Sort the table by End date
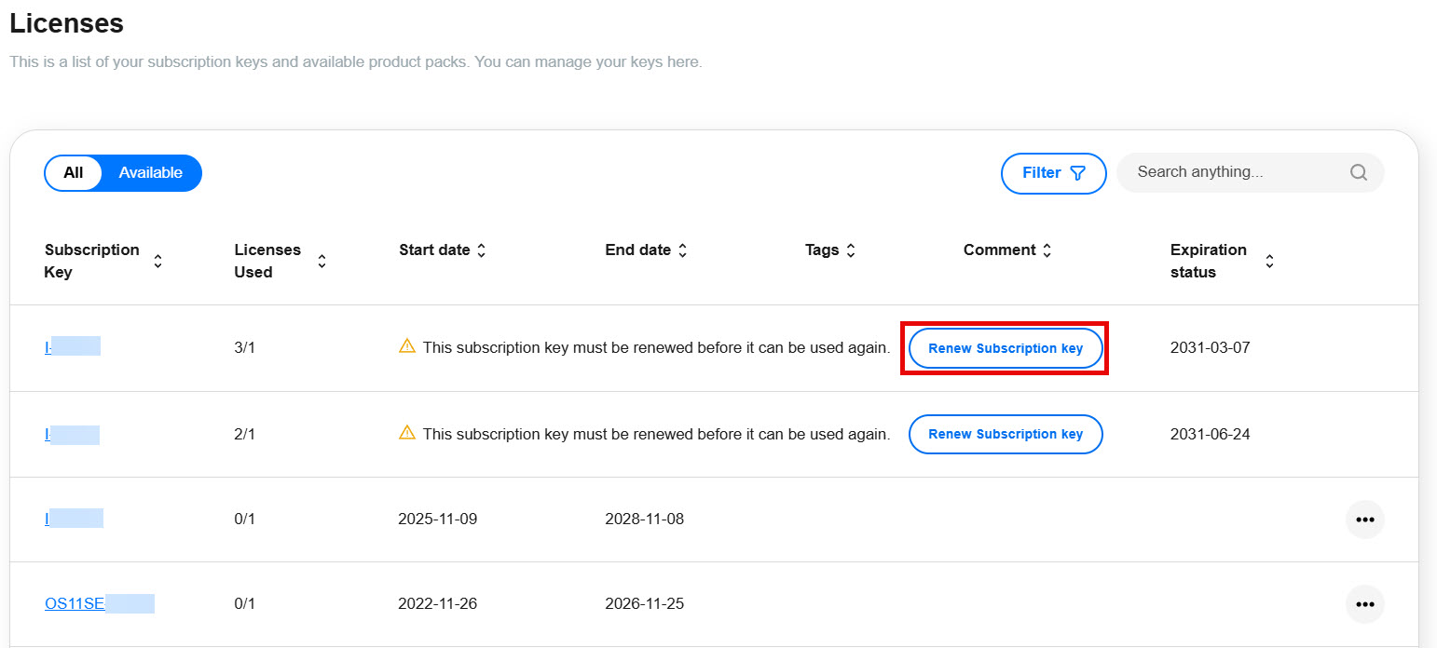 point(683,250)
